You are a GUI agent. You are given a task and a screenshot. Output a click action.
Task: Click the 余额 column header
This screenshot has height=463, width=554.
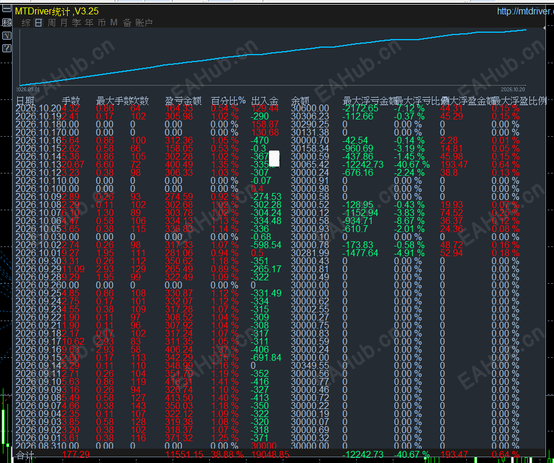(x=301, y=101)
